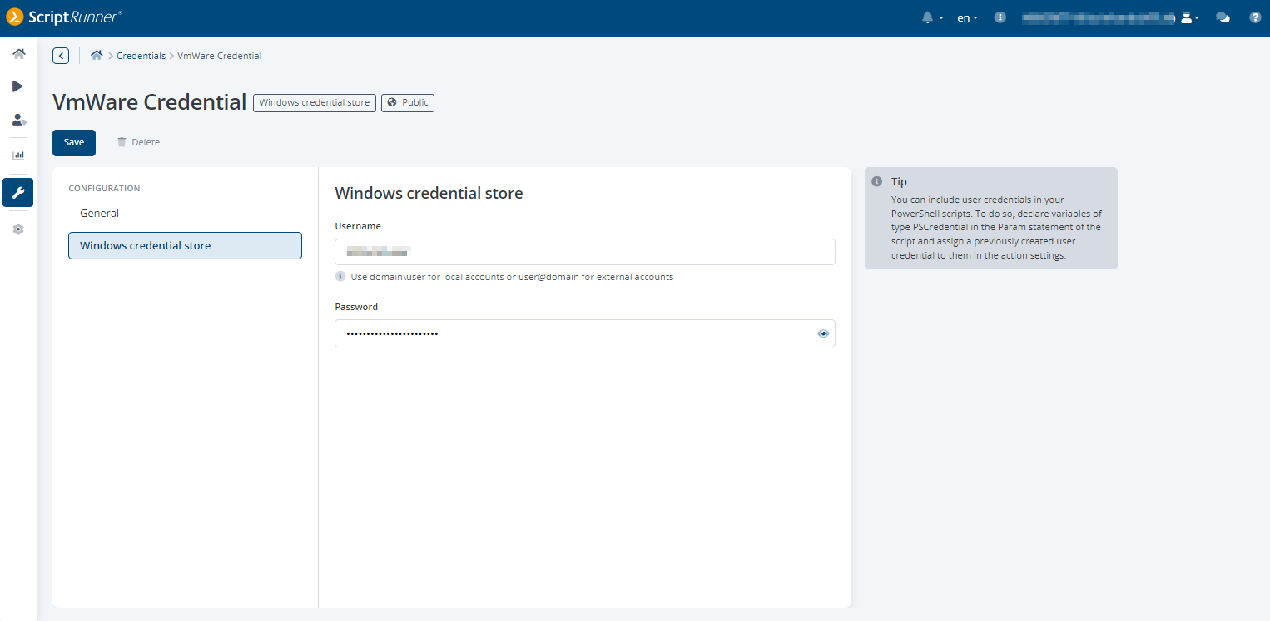Expand the notifications bell dropdown
The width and height of the screenshot is (1270, 621).
click(x=932, y=17)
